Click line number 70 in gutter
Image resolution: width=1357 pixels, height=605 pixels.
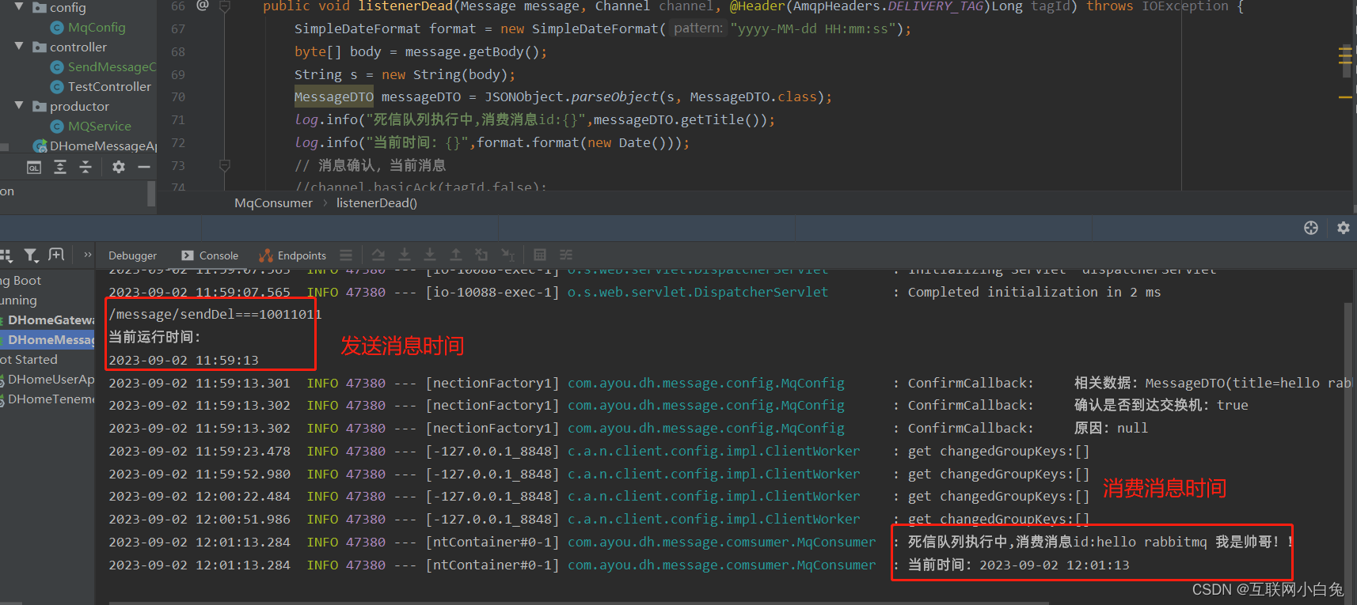point(178,97)
